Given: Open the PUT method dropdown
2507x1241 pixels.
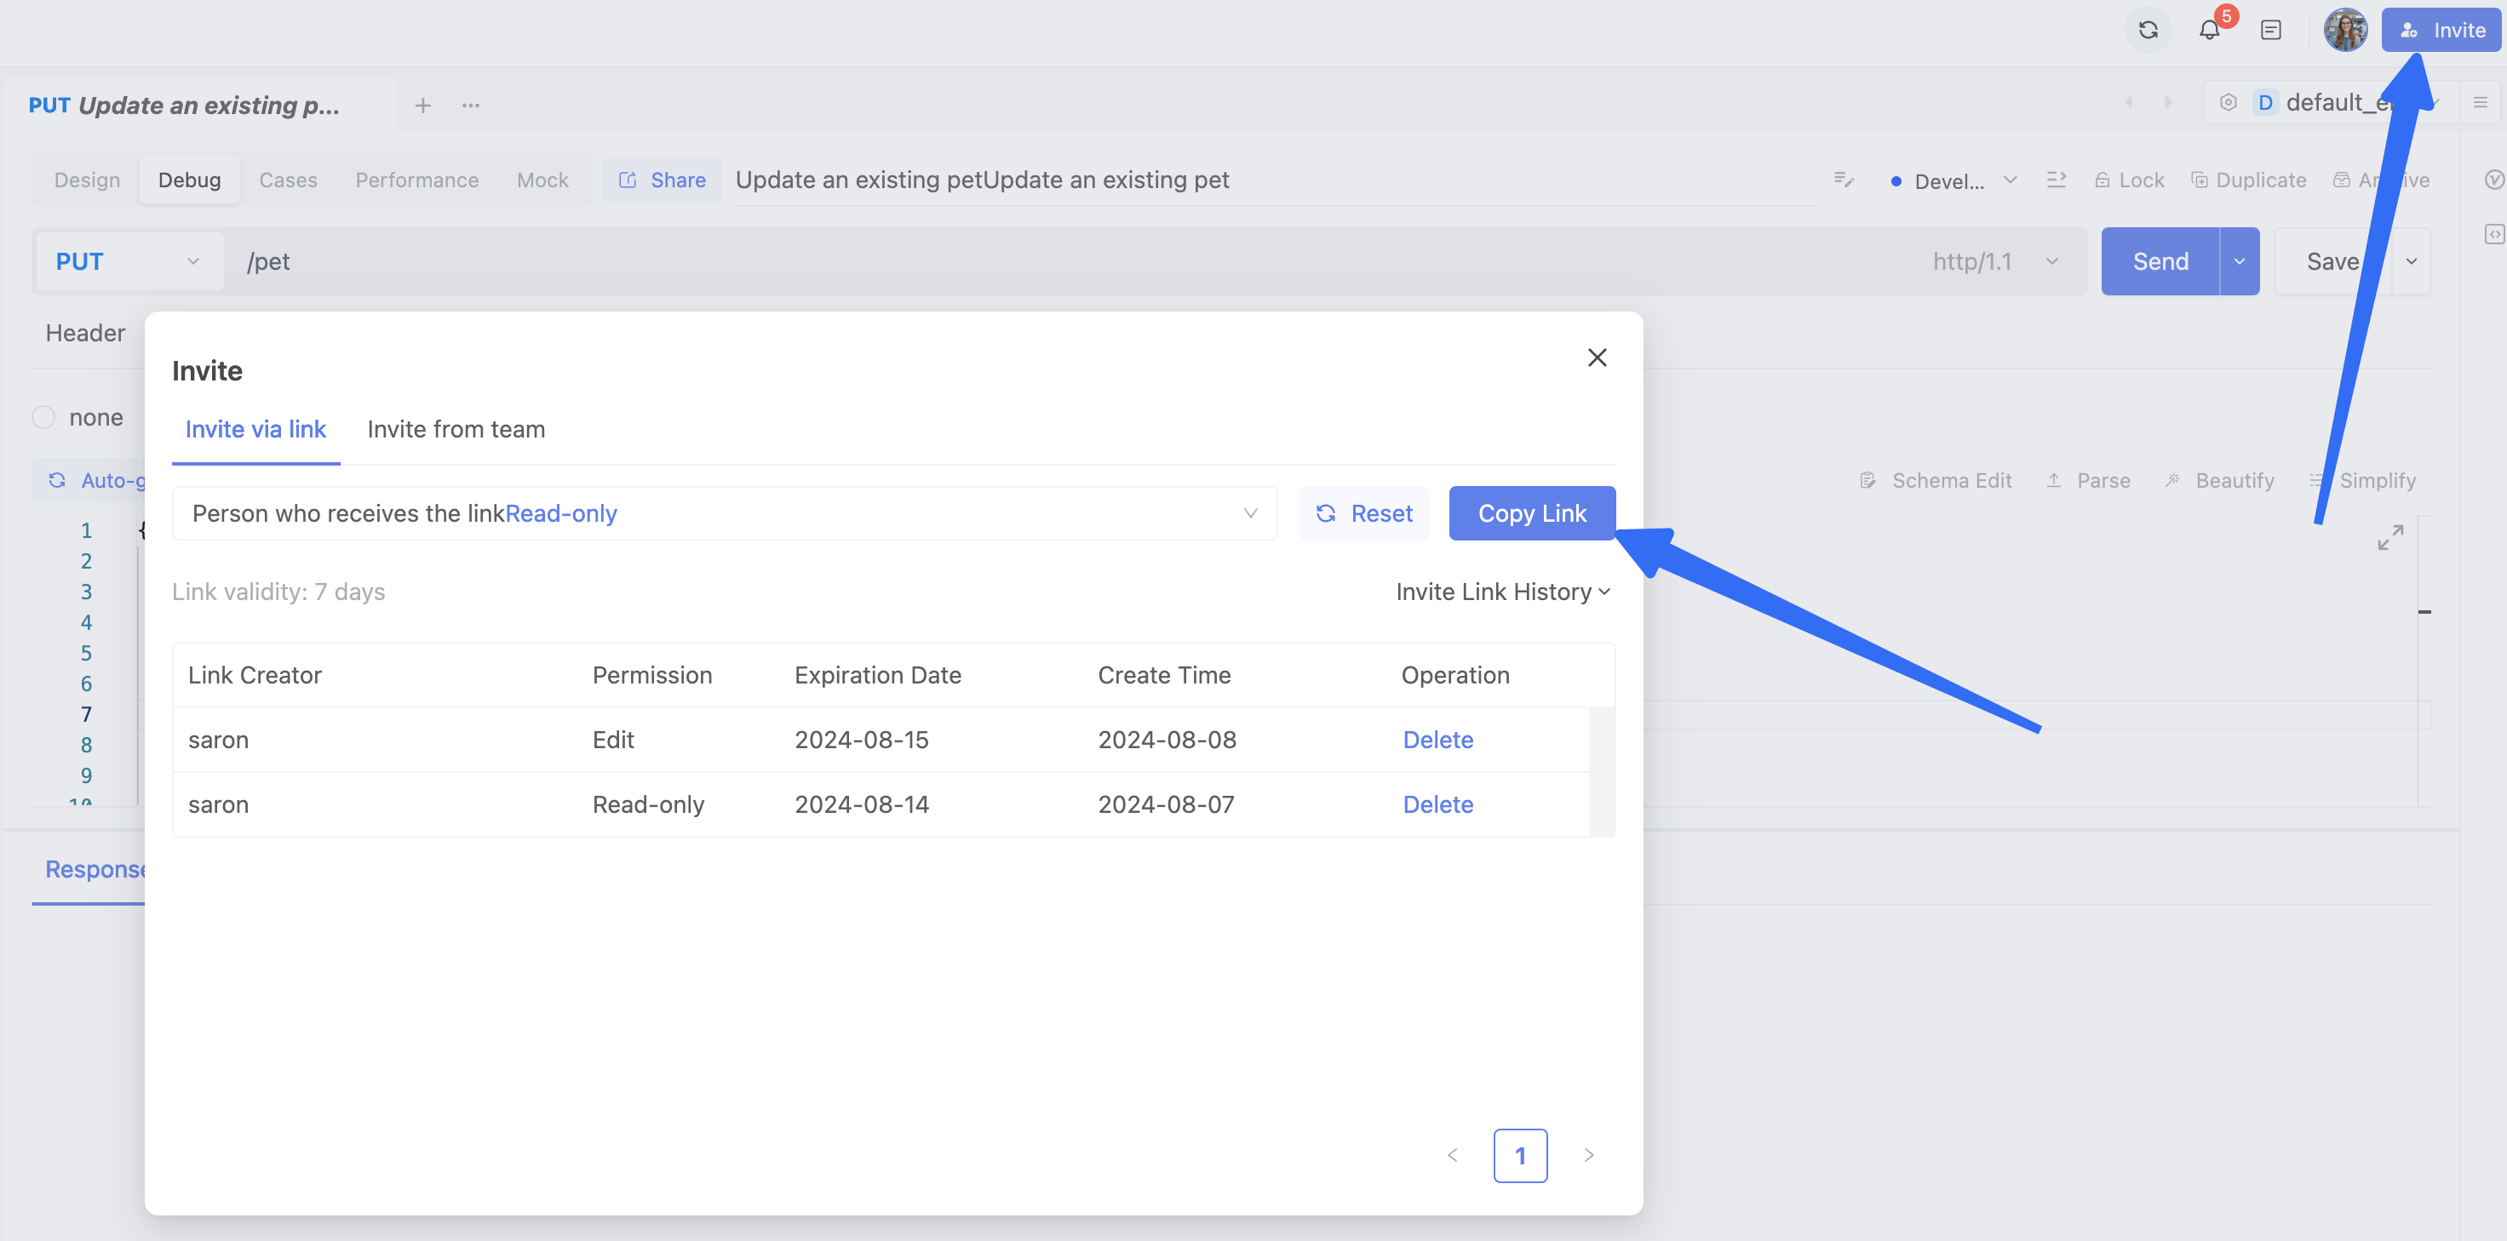Looking at the screenshot, I should pos(128,261).
